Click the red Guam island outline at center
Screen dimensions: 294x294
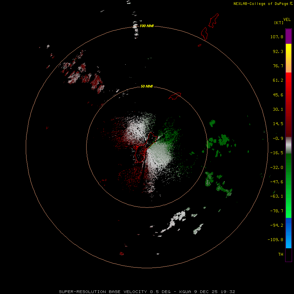coord(146,147)
